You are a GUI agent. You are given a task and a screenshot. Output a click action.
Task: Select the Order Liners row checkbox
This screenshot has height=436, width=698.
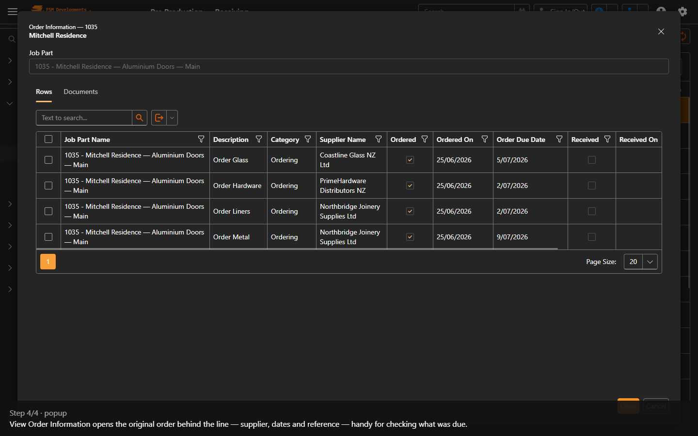coord(48,211)
